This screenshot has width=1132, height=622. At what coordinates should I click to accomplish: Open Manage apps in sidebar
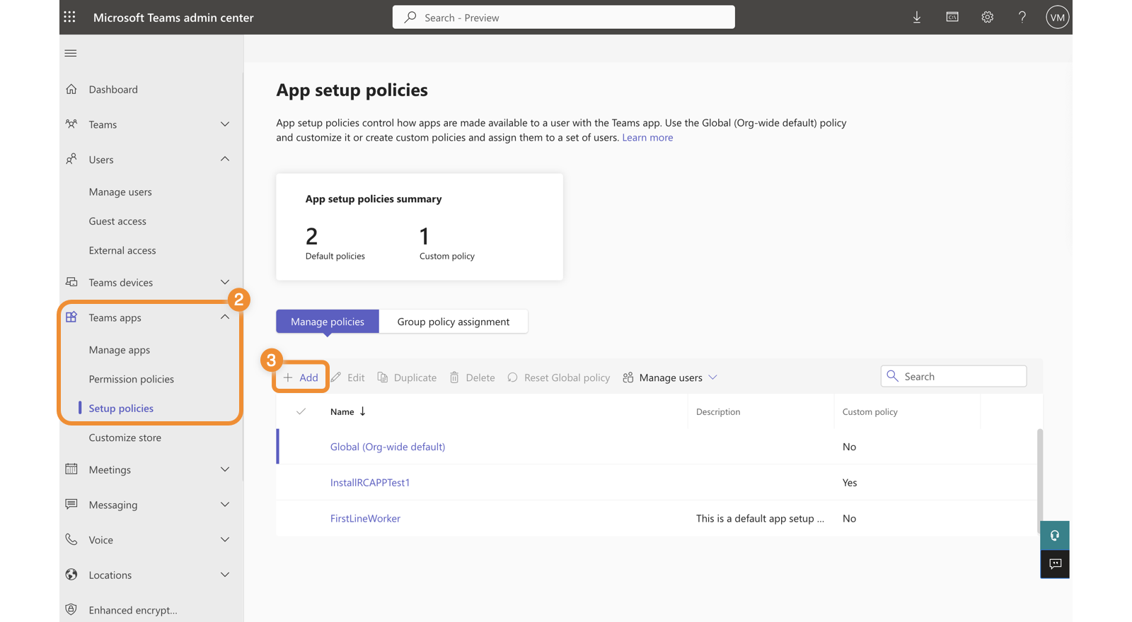(x=120, y=350)
